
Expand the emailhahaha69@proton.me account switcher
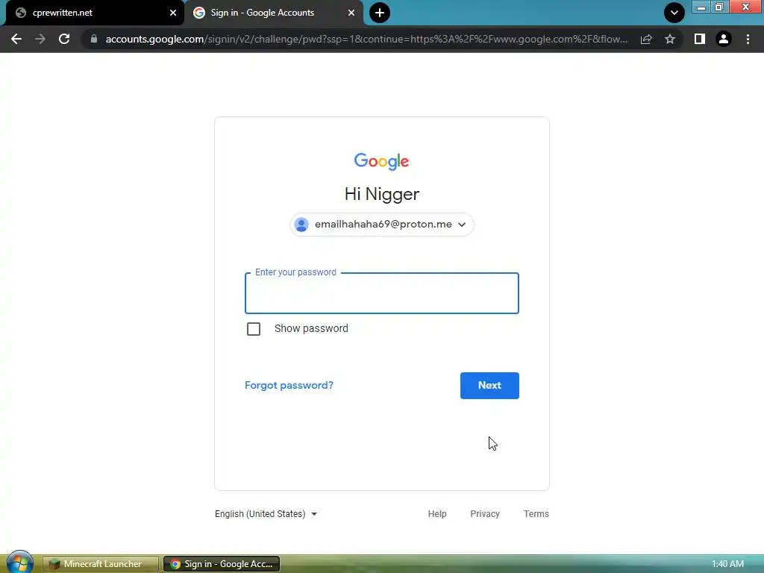(382, 225)
